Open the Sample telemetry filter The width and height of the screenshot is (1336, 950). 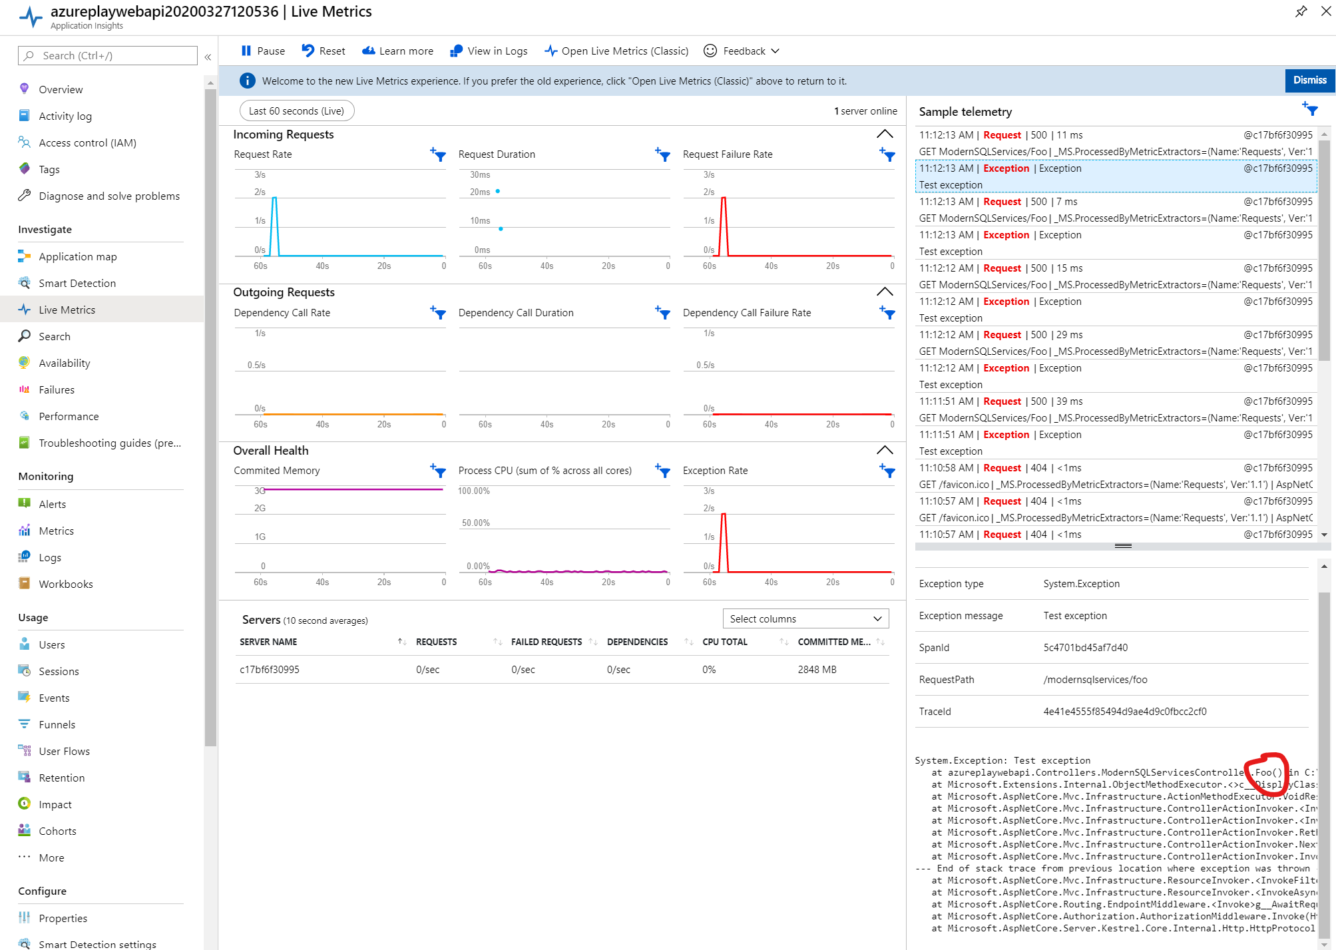[1309, 109]
